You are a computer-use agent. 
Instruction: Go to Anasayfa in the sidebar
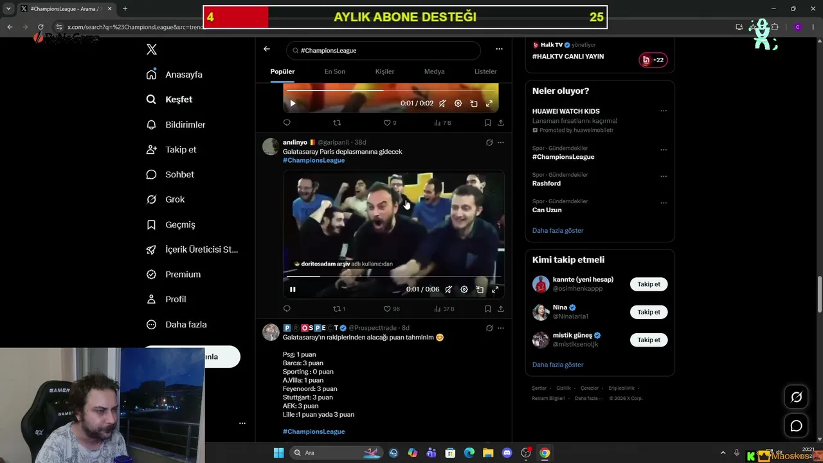174,75
